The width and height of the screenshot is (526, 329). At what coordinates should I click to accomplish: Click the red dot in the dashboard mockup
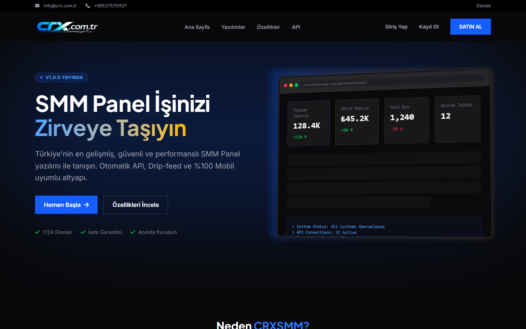pyautogui.click(x=285, y=85)
